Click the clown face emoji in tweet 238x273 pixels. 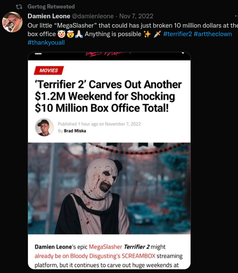(x=62, y=34)
